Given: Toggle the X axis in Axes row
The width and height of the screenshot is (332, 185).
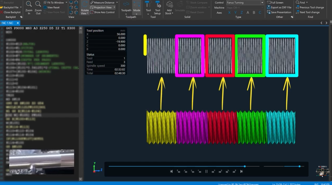Looking at the screenshot, I should click(229, 13).
